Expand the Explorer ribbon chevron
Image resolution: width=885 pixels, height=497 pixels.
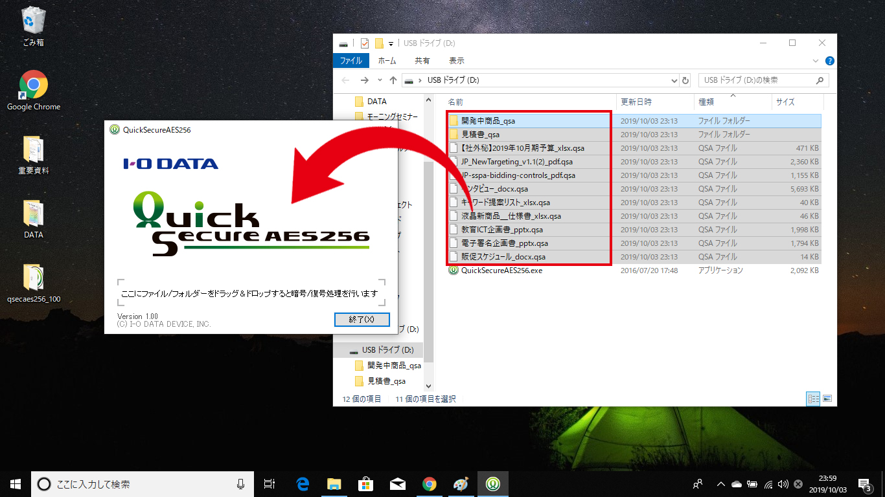pyautogui.click(x=817, y=61)
